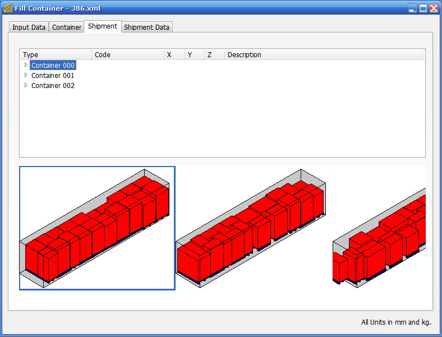Minimize the Fill Container window
The image size is (442, 337).
click(x=412, y=8)
